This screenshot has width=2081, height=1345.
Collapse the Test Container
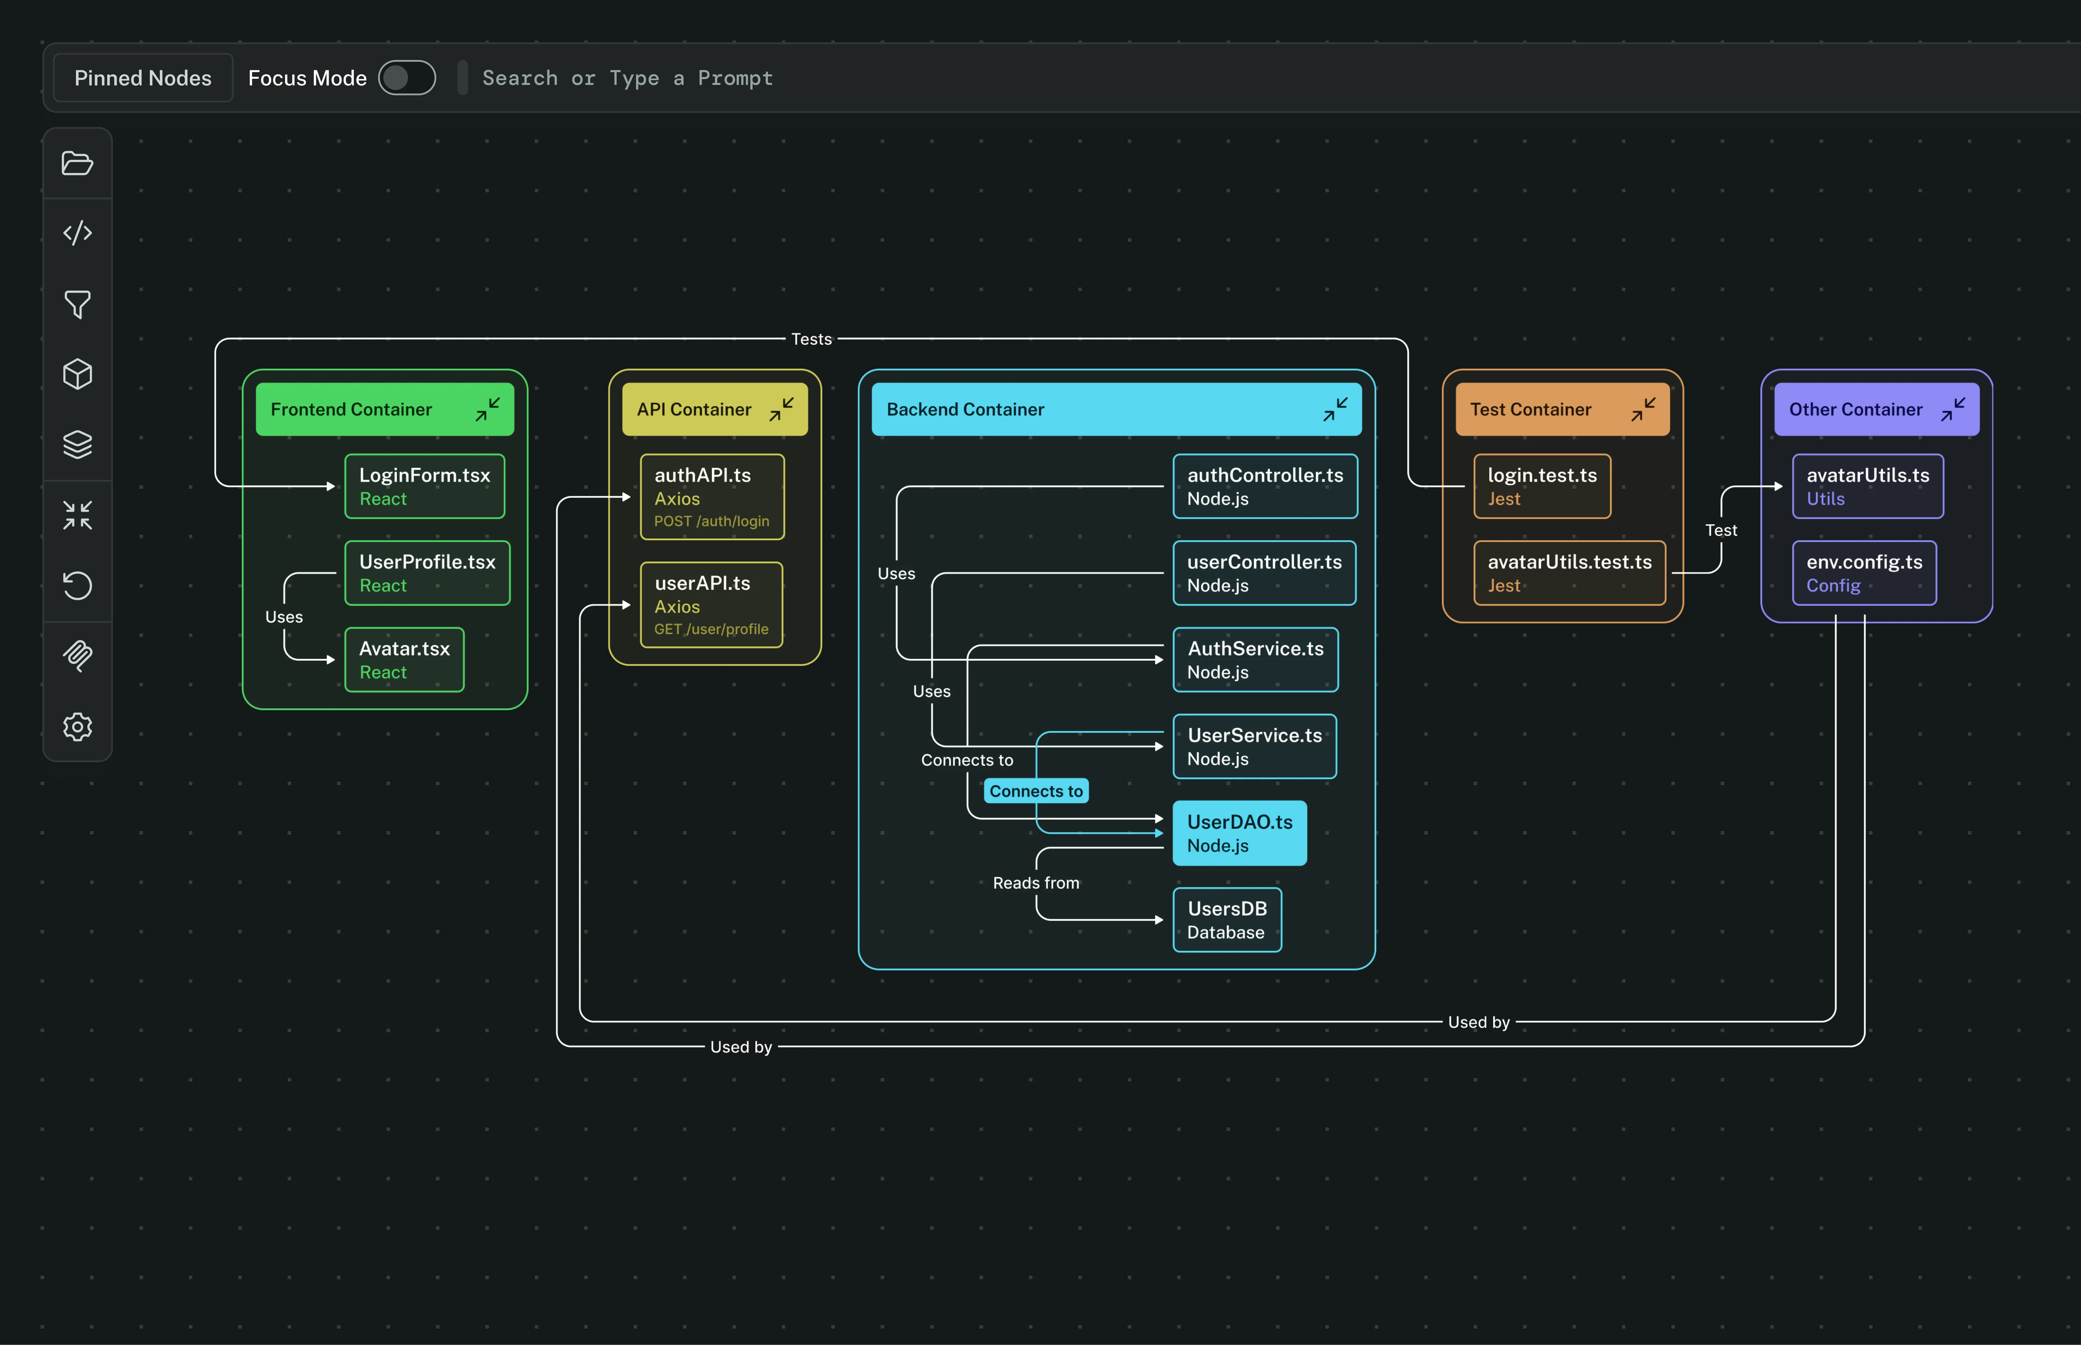(x=1643, y=409)
